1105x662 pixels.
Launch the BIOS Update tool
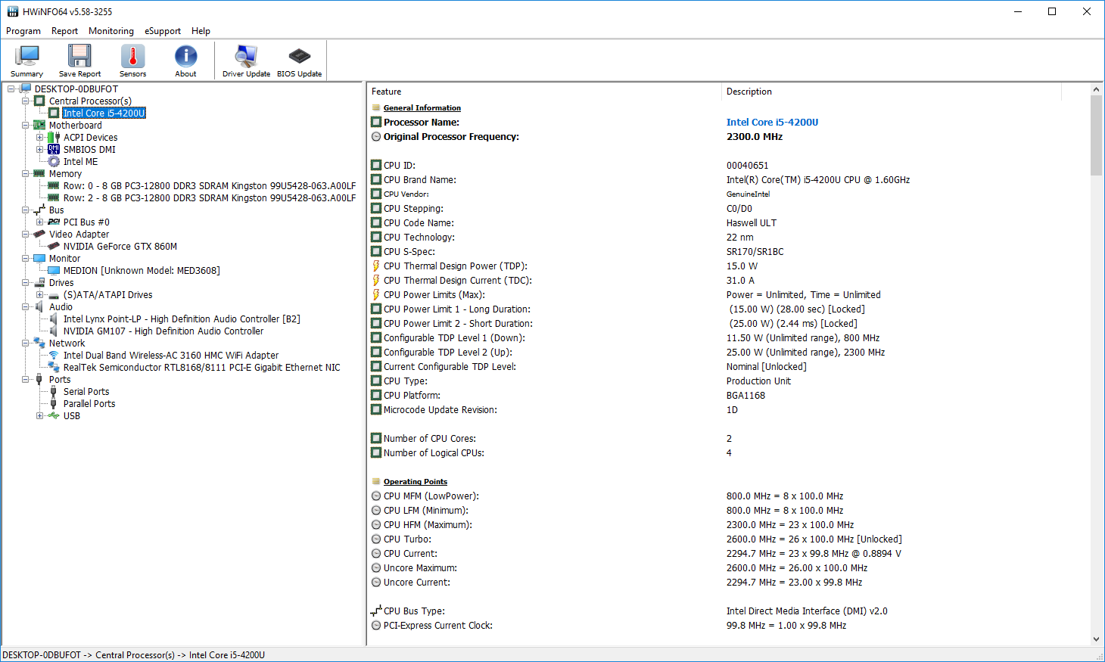(x=299, y=61)
